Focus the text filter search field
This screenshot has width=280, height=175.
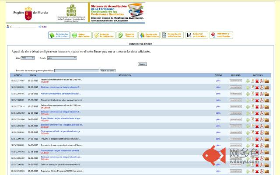coord(77,71)
